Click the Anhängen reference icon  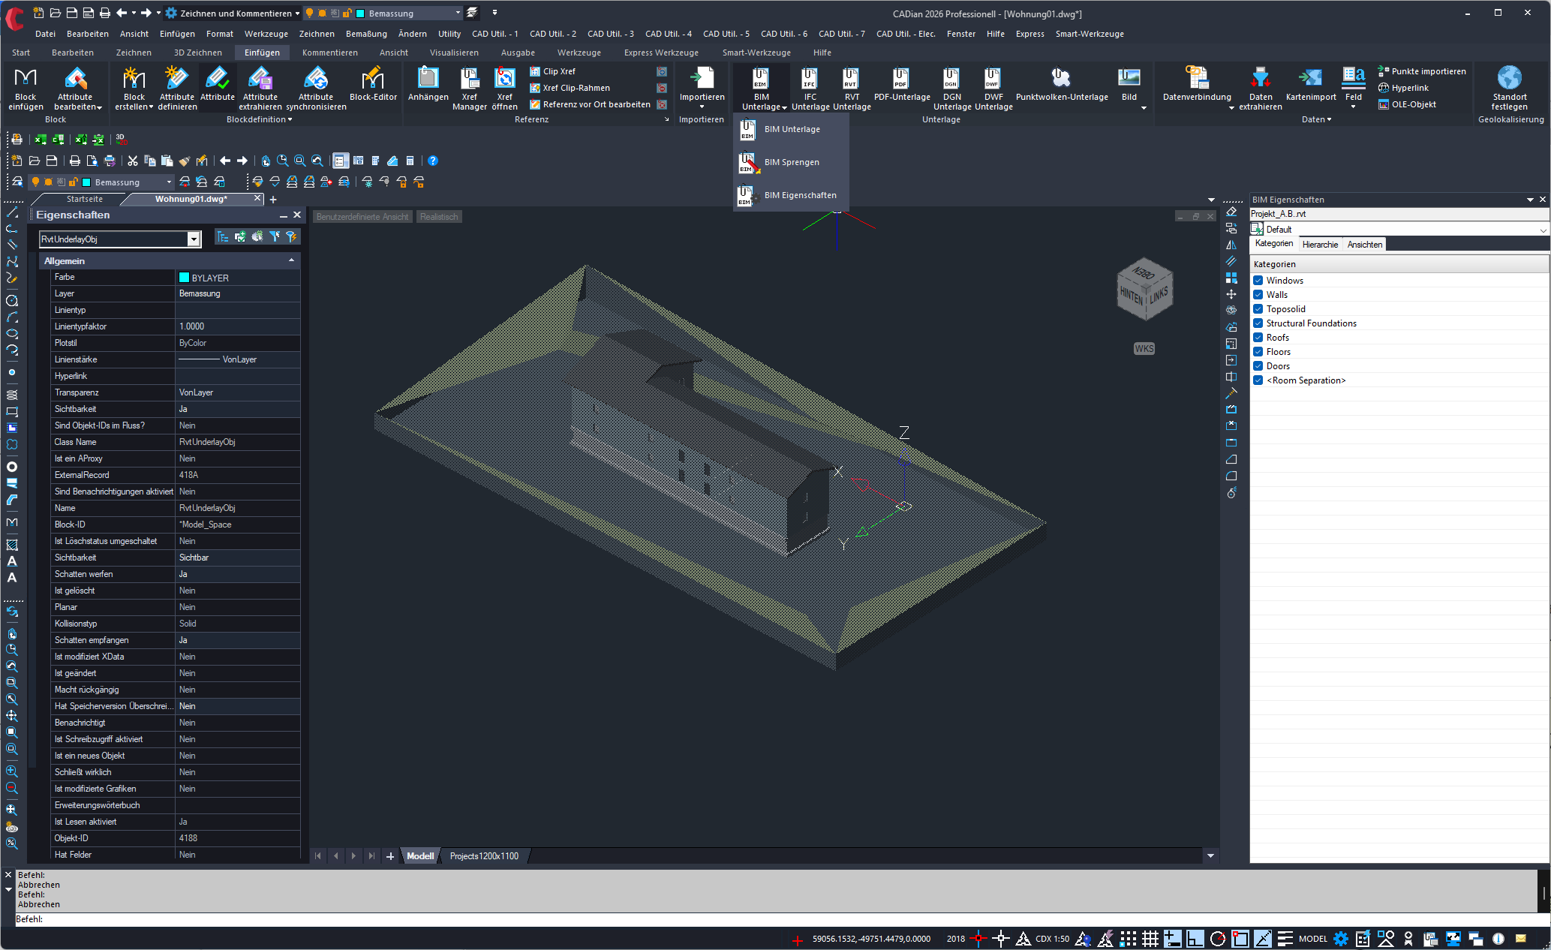pos(428,78)
